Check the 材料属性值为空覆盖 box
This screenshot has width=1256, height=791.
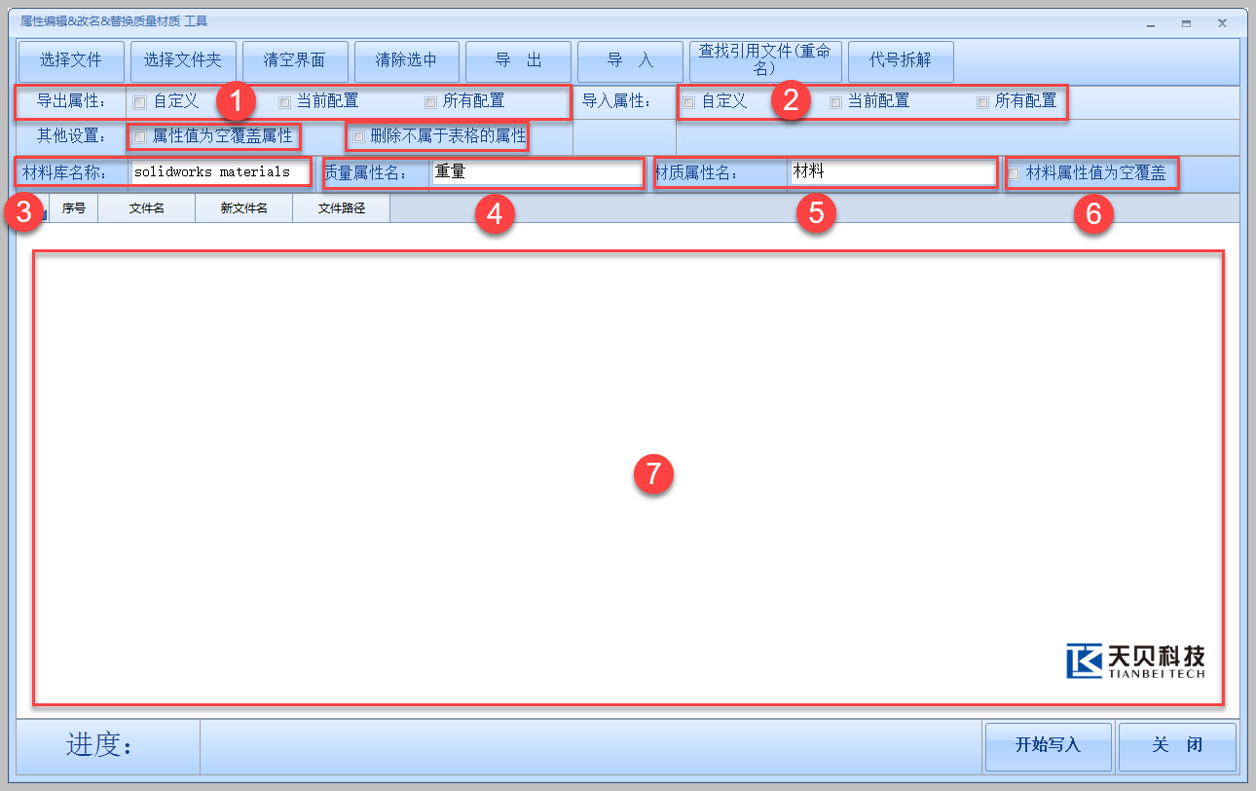(x=1014, y=173)
